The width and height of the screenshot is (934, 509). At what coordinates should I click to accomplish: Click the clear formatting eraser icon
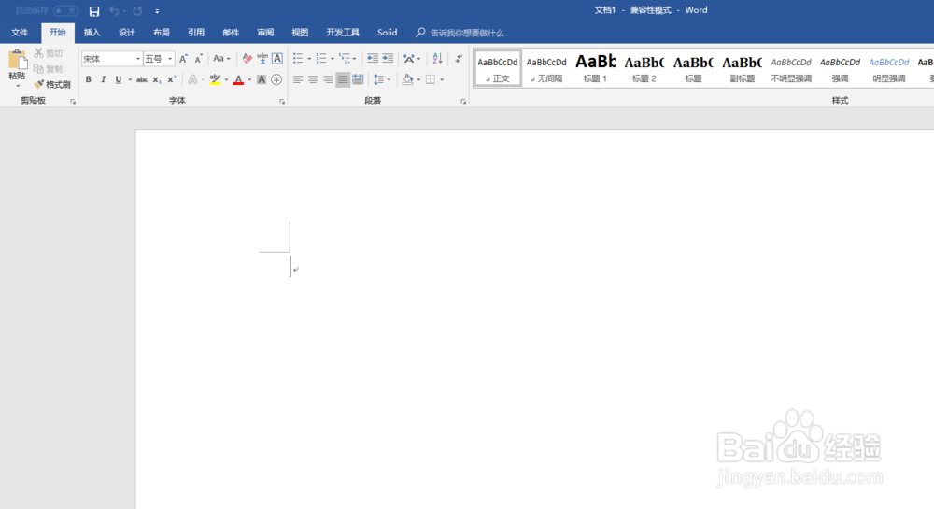pos(248,58)
